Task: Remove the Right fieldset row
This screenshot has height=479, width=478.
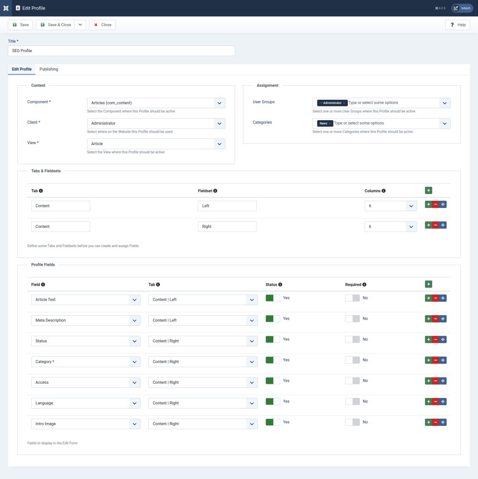Action: pyautogui.click(x=435, y=225)
